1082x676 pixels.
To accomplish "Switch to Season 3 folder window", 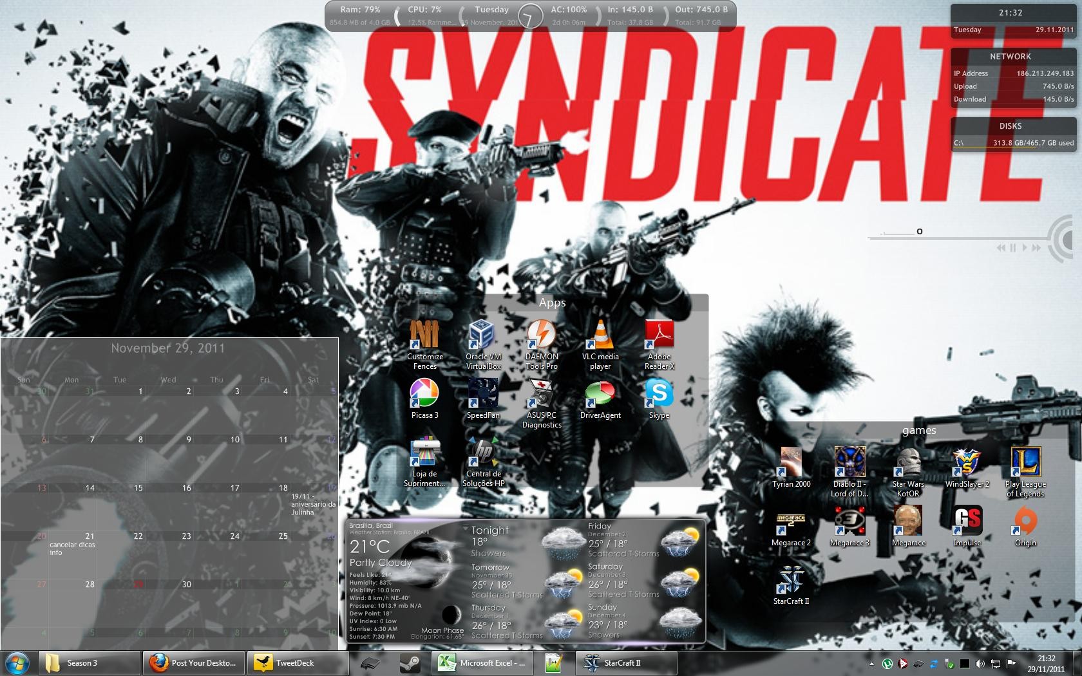I will 89,662.
